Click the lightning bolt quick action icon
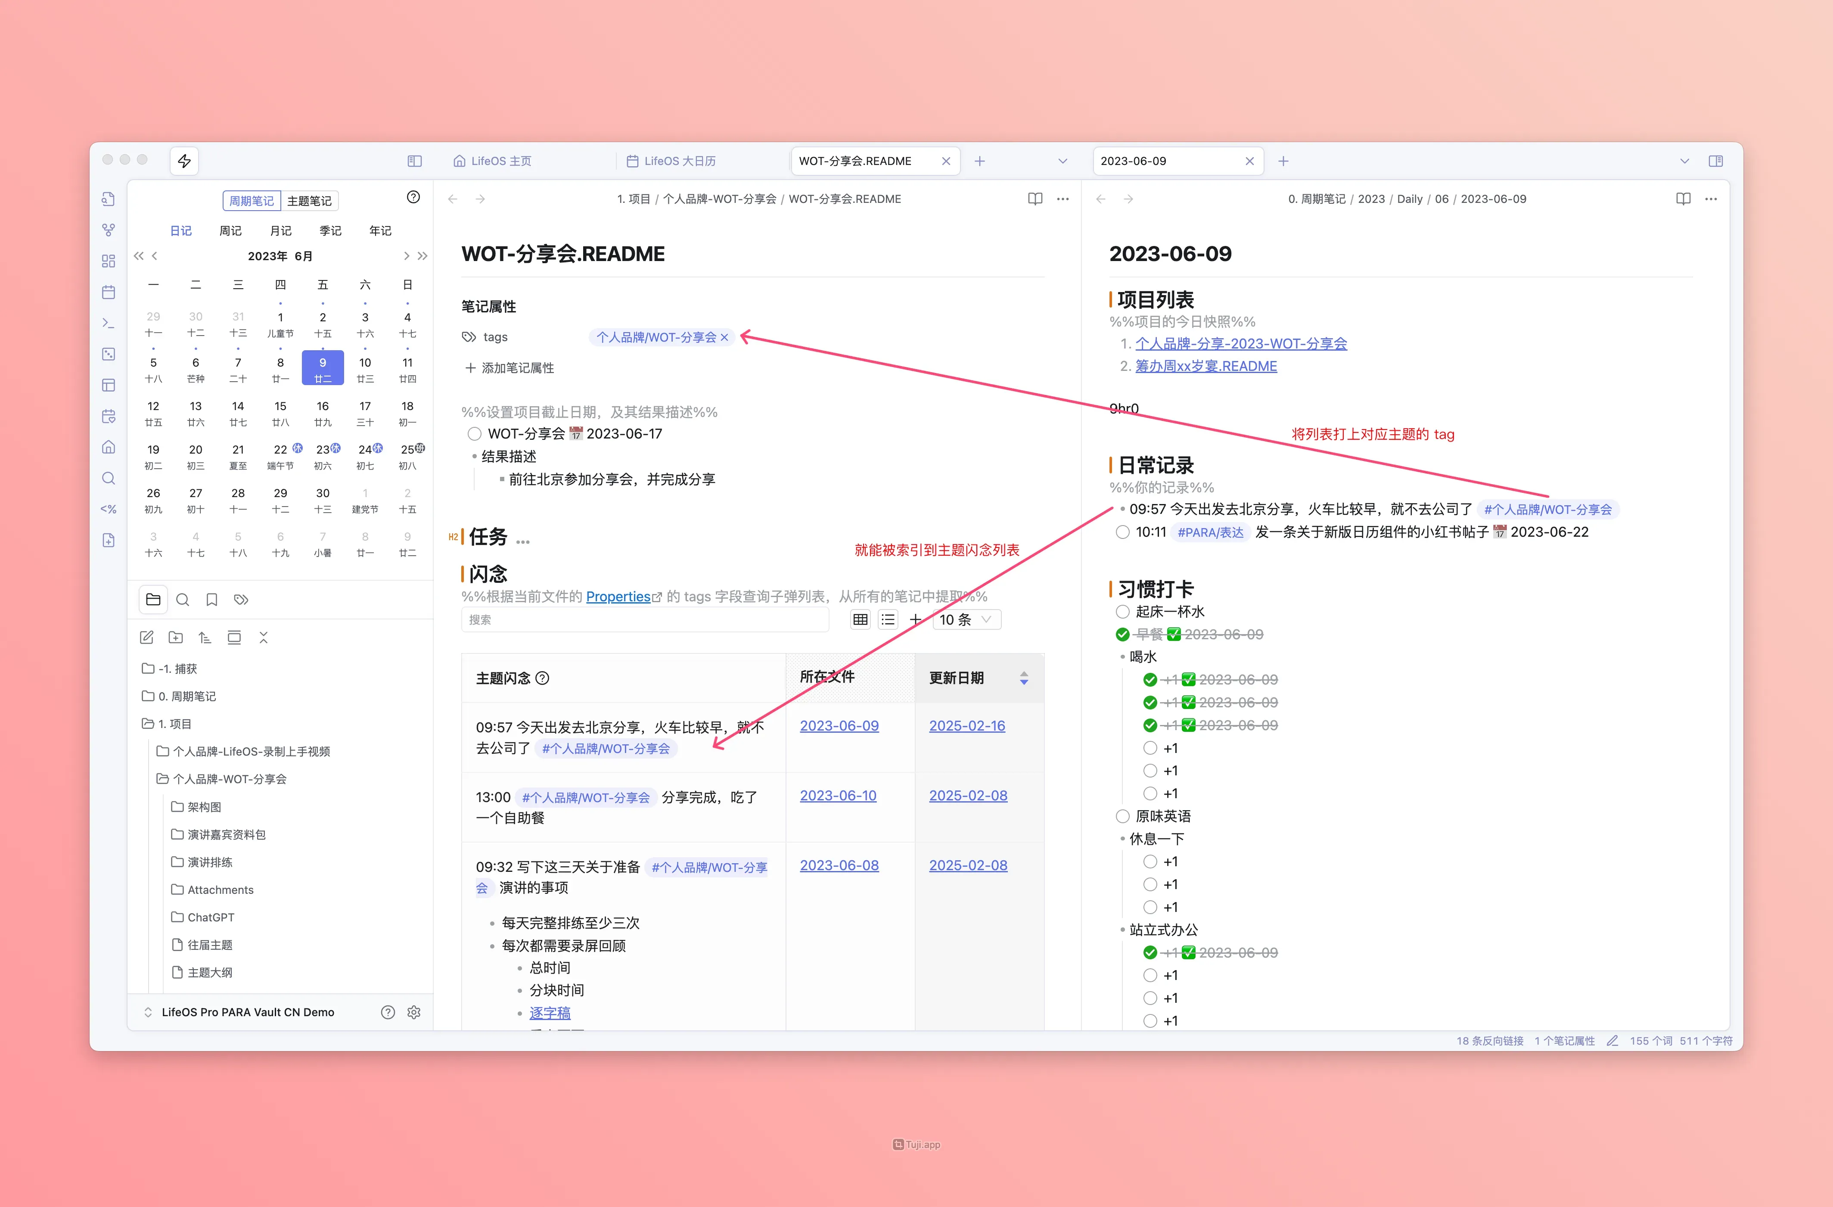Image resolution: width=1833 pixels, height=1207 pixels. [184, 161]
